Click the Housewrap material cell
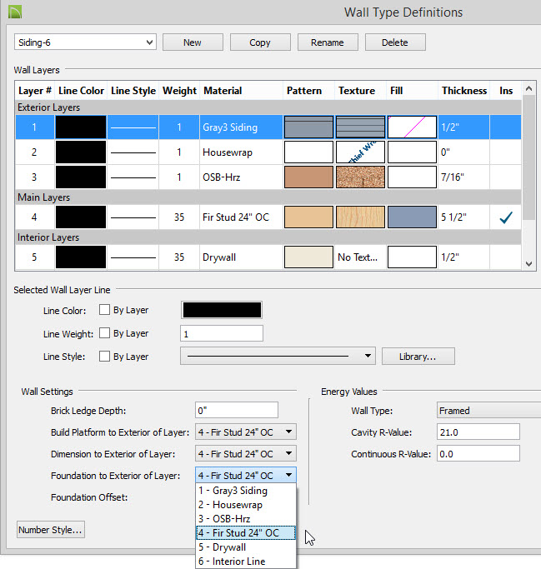The height and width of the screenshot is (569, 541). tap(241, 152)
